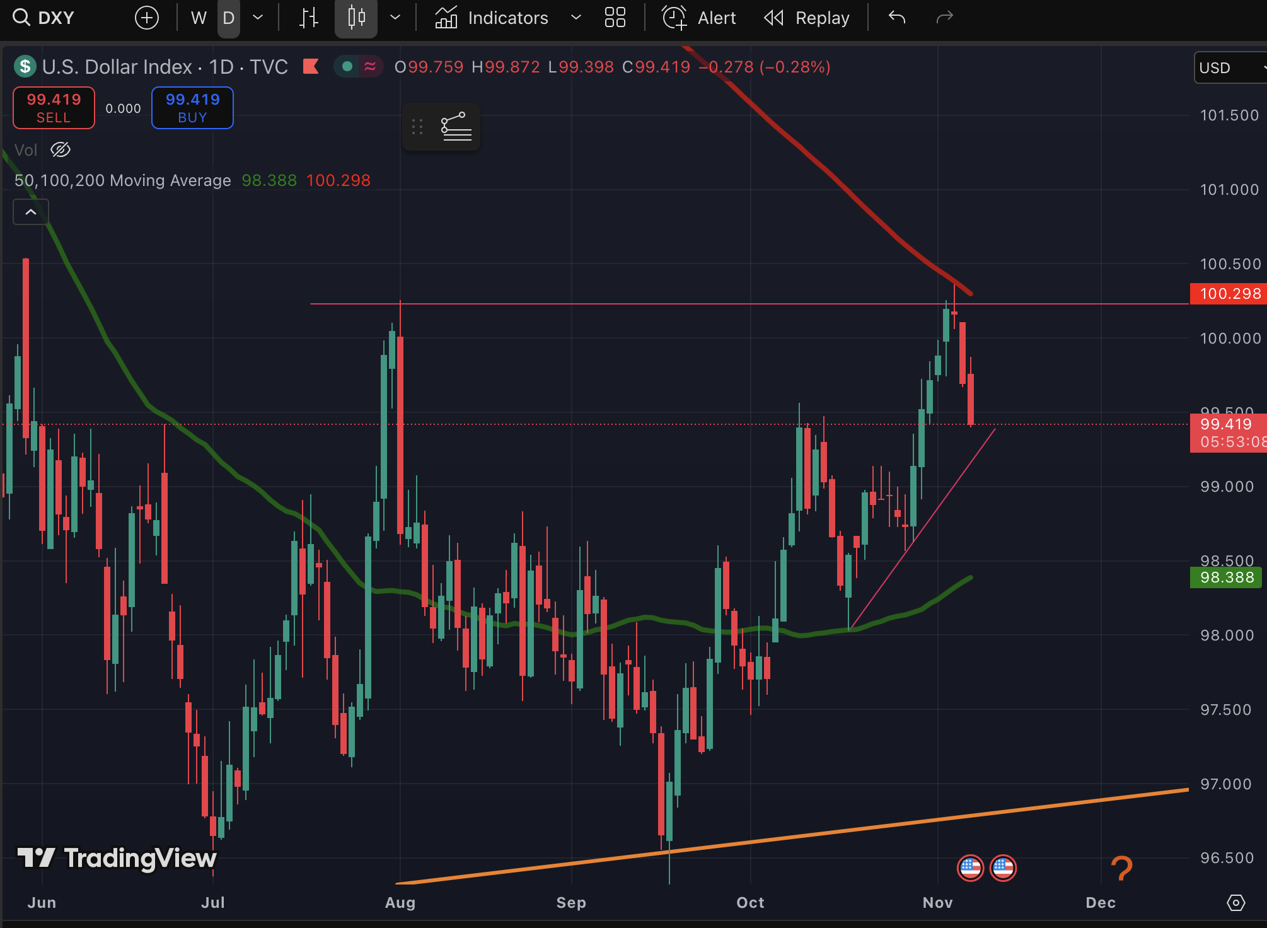Open chart settings gear near the date axis
1267x928 pixels.
click(1235, 903)
